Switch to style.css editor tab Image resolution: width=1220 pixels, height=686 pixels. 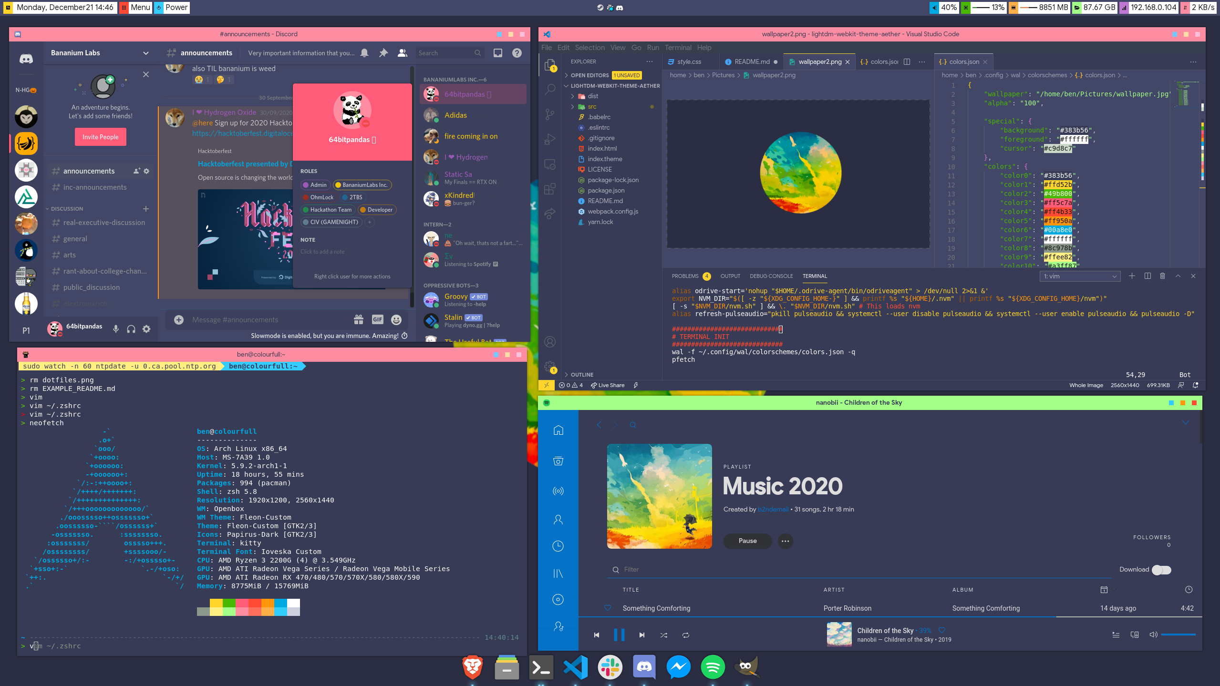point(689,61)
